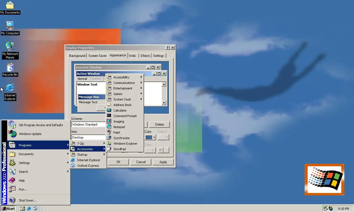Screen dimensions: 354x212
Task: Open Internet Explorer in Programs menu
Action: click(88, 160)
